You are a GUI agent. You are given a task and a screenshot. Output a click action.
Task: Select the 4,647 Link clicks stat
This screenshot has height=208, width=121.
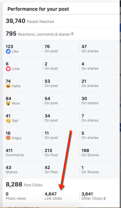pos(53,196)
